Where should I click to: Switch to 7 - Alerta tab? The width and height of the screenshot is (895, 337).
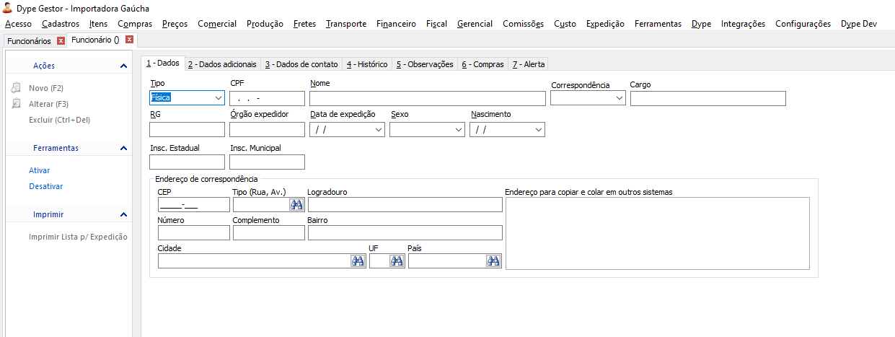pyautogui.click(x=529, y=64)
